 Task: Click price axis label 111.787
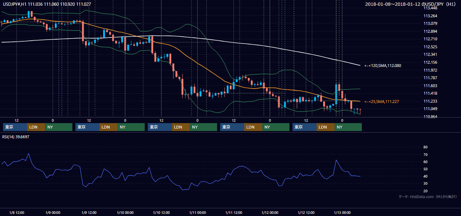pyautogui.click(x=430, y=78)
